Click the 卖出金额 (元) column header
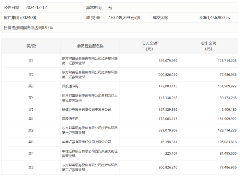240x176 pixels. (208, 46)
